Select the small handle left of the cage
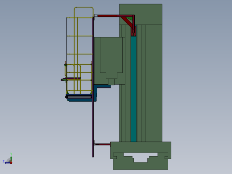 (x=63, y=80)
